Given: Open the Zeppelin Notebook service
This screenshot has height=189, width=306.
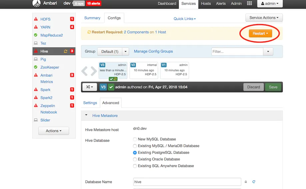Looking at the screenshot, I should click(49, 109).
